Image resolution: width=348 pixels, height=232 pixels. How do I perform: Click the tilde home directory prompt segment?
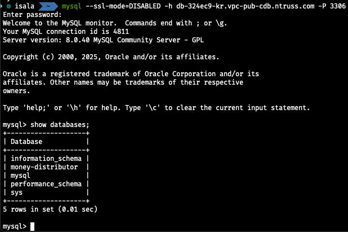[x=50, y=5]
